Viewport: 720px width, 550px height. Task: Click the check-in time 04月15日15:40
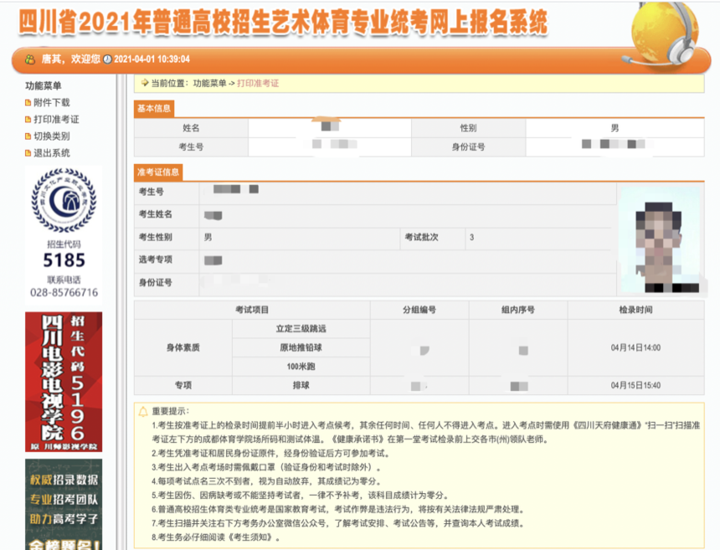[x=635, y=385]
